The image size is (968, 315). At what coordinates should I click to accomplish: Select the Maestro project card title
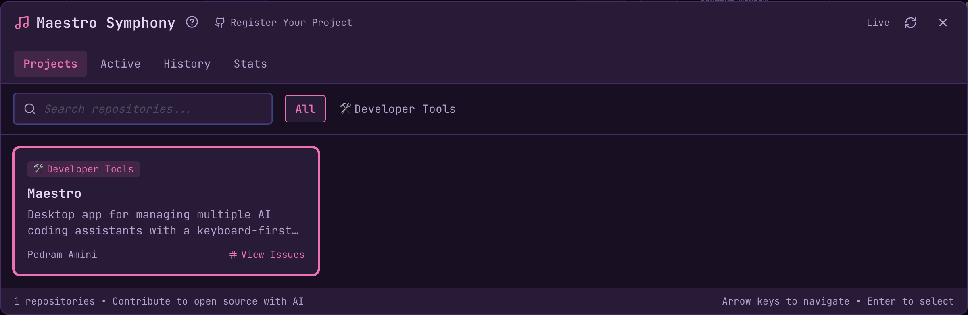point(54,193)
